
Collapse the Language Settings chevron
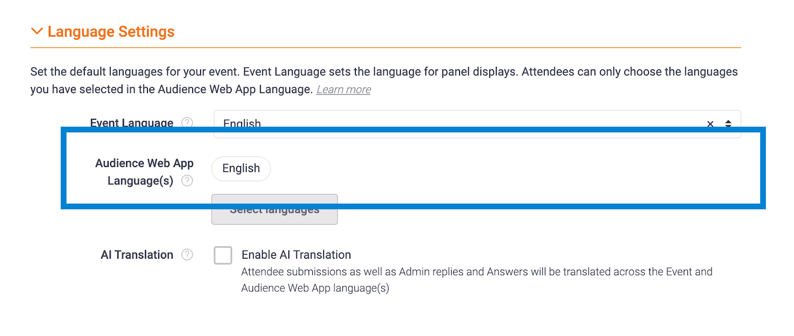pos(37,31)
